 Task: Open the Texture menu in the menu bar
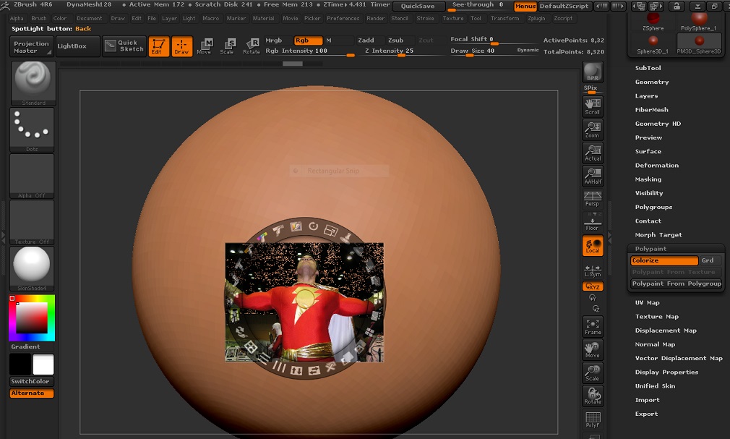click(453, 18)
